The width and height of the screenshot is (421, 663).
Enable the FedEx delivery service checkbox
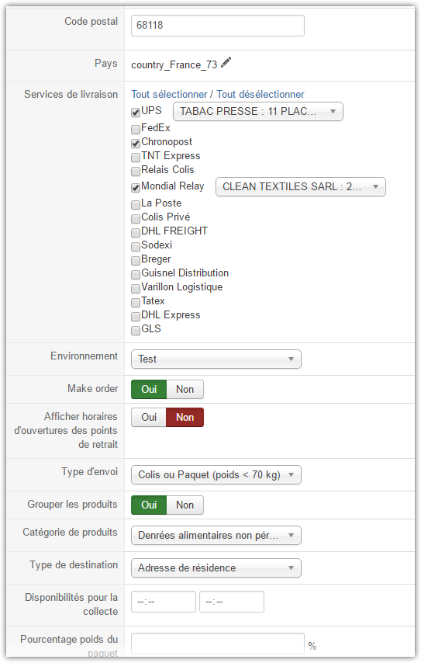click(x=136, y=129)
